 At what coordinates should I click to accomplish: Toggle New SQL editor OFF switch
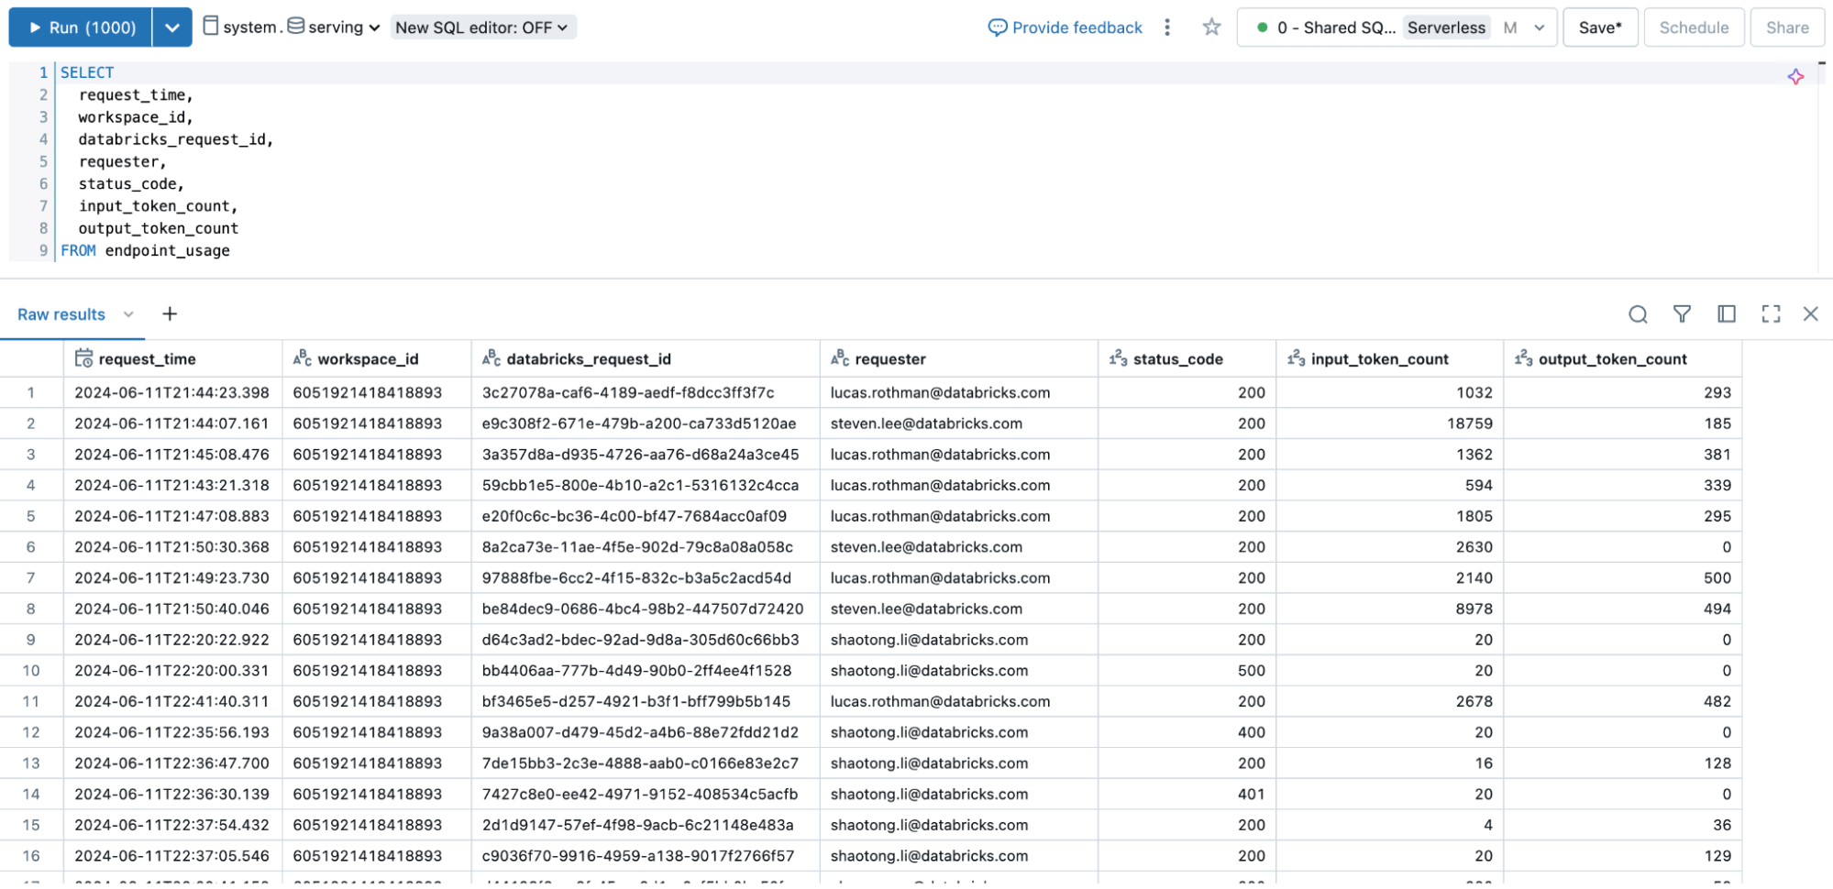pyautogui.click(x=482, y=27)
